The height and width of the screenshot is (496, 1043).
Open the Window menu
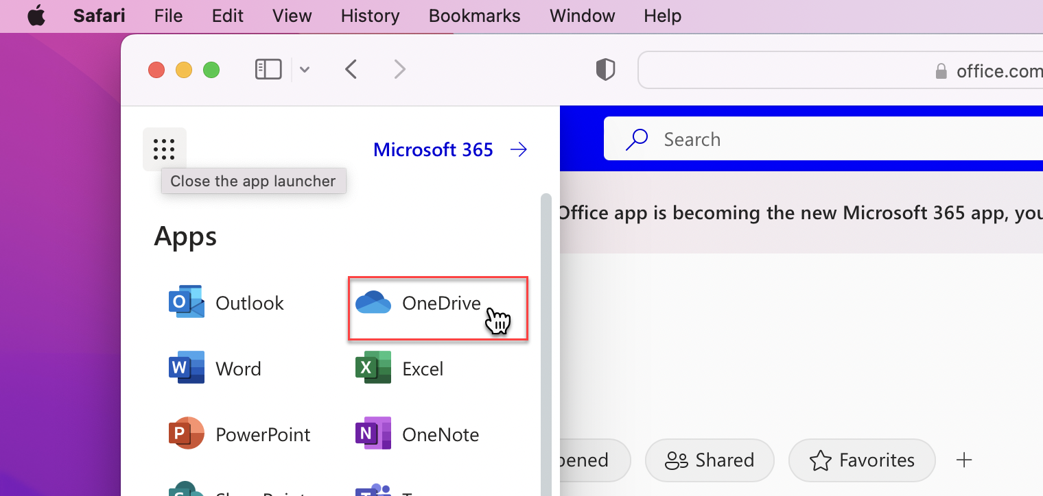tap(582, 16)
